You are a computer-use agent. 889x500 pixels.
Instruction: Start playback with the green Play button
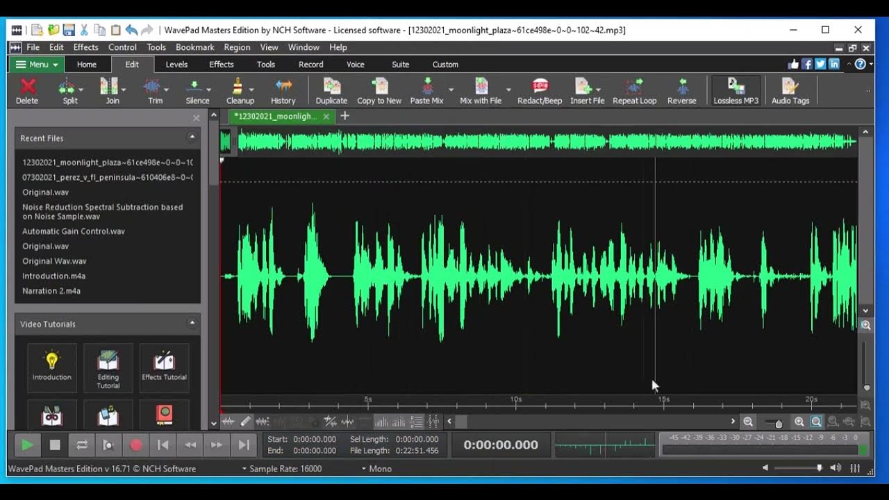point(27,445)
